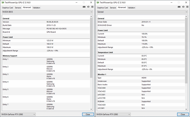This screenshot has height=117, width=190.
Task: Open the Validation tab in right window
Action: tap(131, 8)
